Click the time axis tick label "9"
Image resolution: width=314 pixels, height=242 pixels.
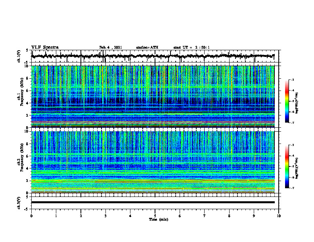[254, 216]
